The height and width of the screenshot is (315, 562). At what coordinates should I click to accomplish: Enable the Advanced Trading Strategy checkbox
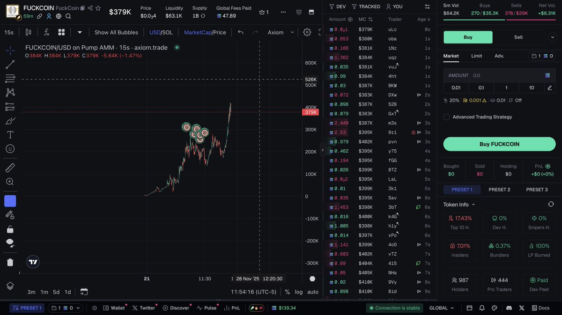pos(446,117)
